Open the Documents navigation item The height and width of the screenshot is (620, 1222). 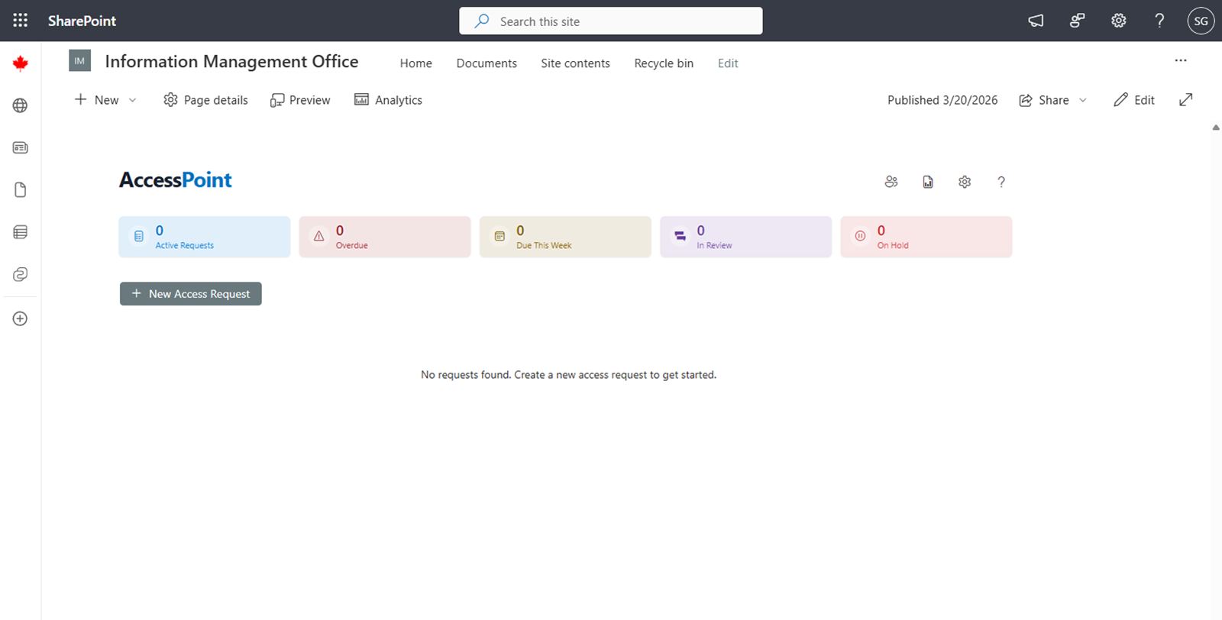tap(487, 63)
